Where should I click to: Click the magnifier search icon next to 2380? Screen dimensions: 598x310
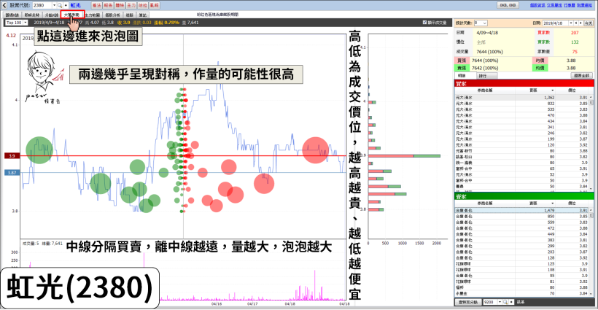pyautogui.click(x=60, y=5)
